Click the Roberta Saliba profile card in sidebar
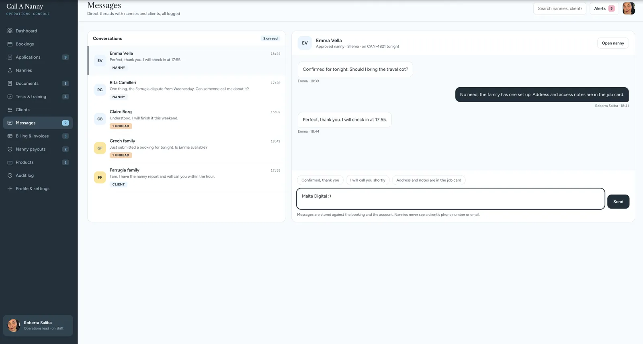Image resolution: width=643 pixels, height=344 pixels. [38, 326]
